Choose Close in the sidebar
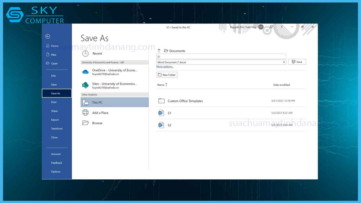Image resolution: width=361 pixels, height=203 pixels. [54, 137]
